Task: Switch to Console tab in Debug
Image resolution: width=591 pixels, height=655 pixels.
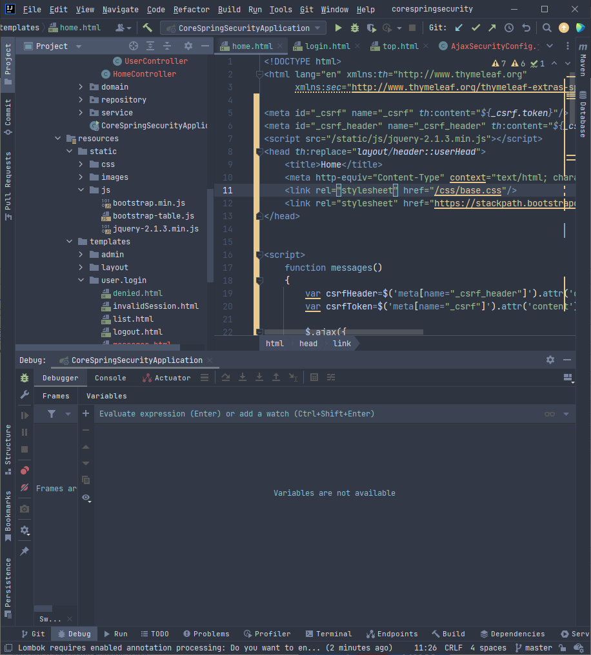Action: click(110, 378)
